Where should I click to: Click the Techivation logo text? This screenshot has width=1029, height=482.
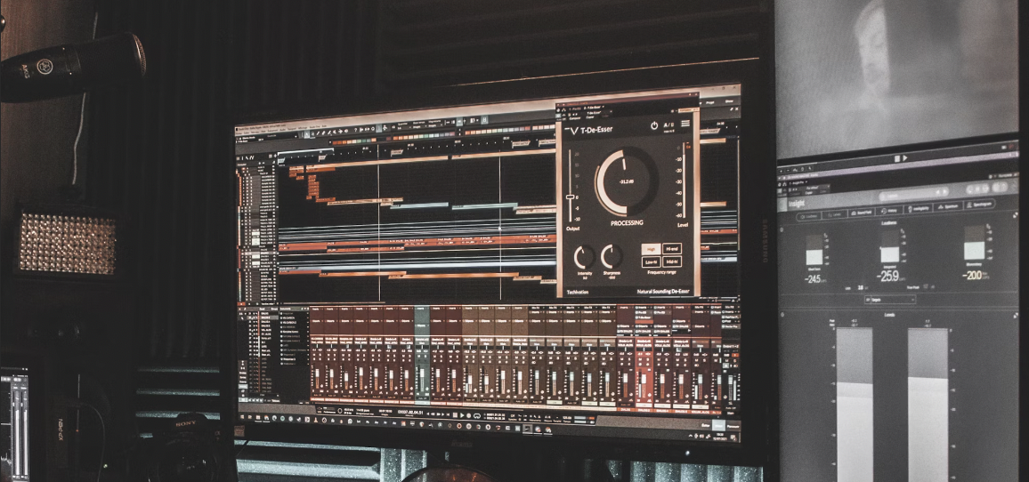[x=578, y=293]
